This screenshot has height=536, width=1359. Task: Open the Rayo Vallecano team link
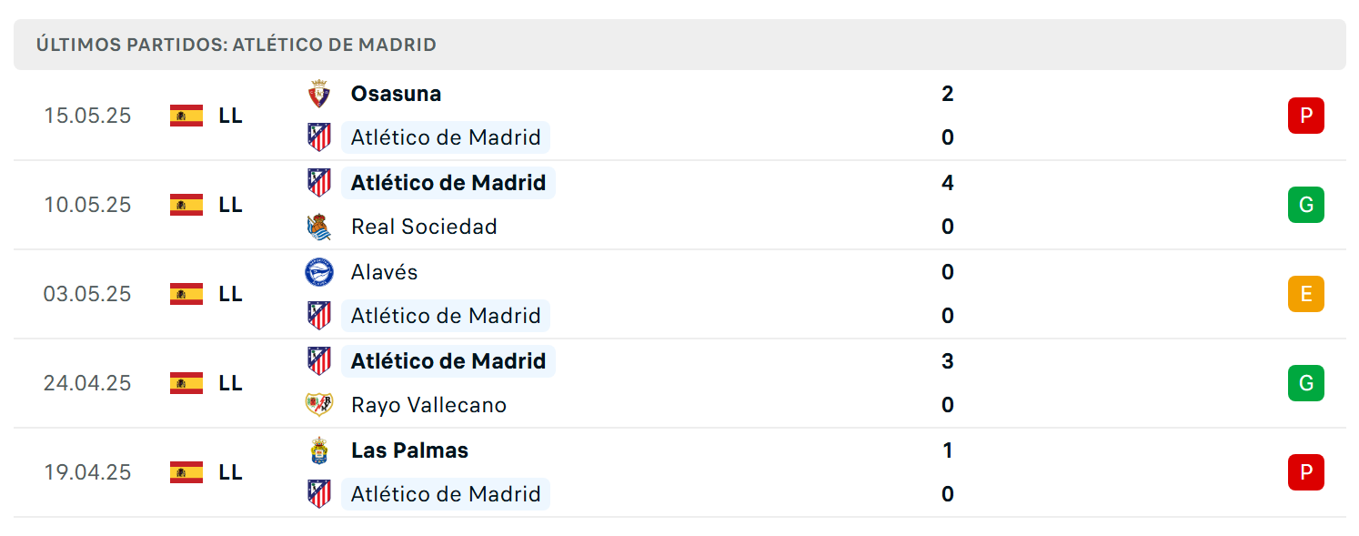[x=428, y=405]
